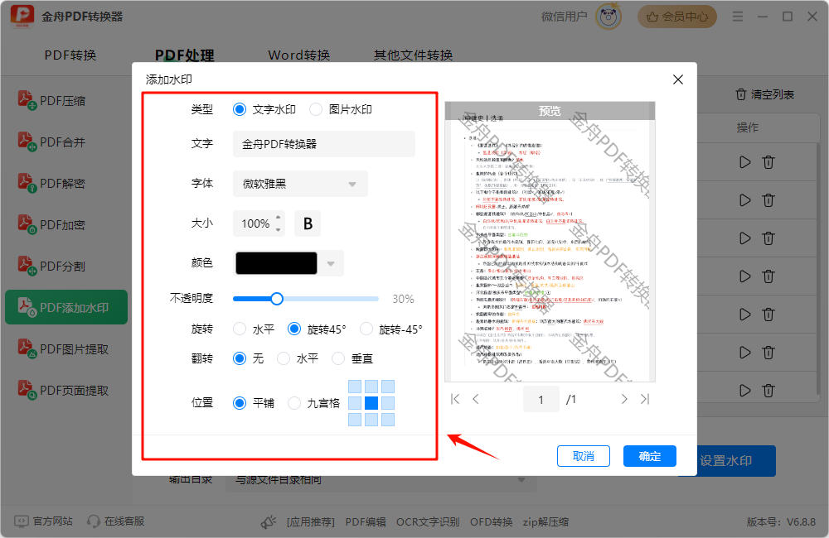Click the last row play icon

(745, 390)
